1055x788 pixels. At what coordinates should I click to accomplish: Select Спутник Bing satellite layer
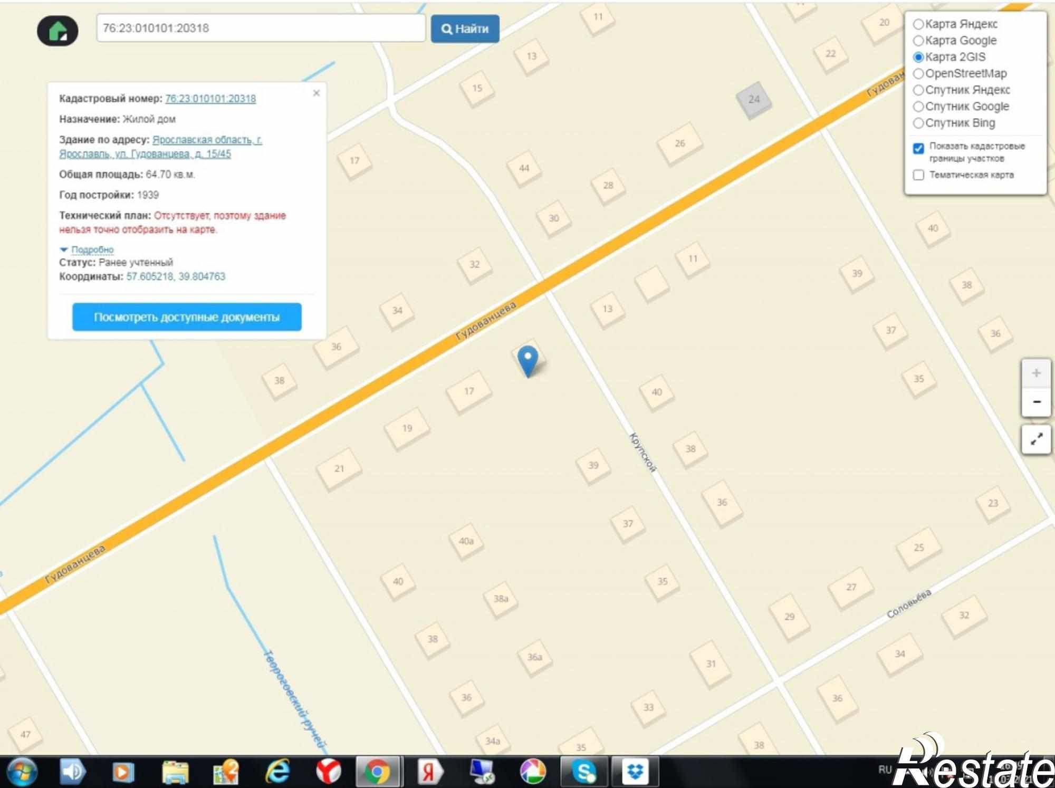[918, 123]
